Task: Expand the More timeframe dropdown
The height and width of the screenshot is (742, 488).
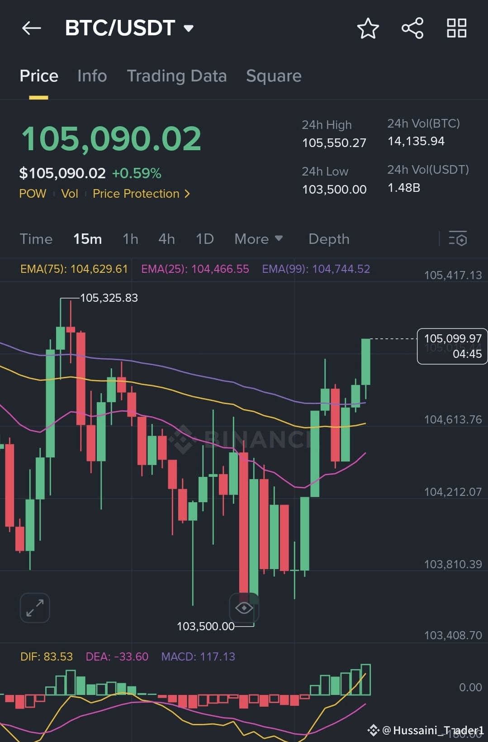Action: [x=259, y=239]
